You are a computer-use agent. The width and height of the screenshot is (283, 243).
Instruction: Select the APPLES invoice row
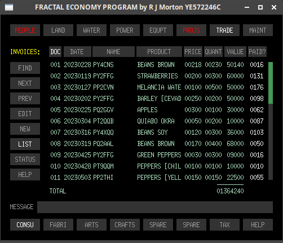point(157,110)
